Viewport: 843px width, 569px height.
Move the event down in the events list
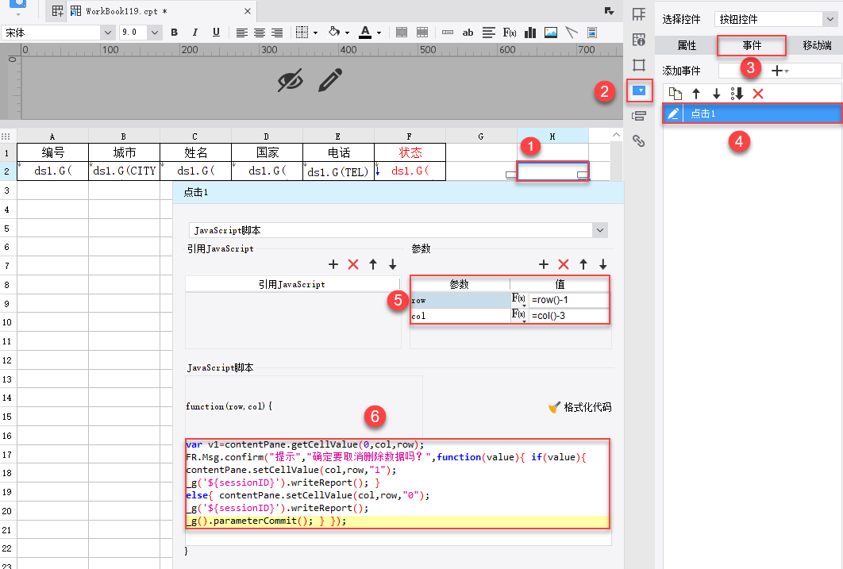pyautogui.click(x=717, y=94)
